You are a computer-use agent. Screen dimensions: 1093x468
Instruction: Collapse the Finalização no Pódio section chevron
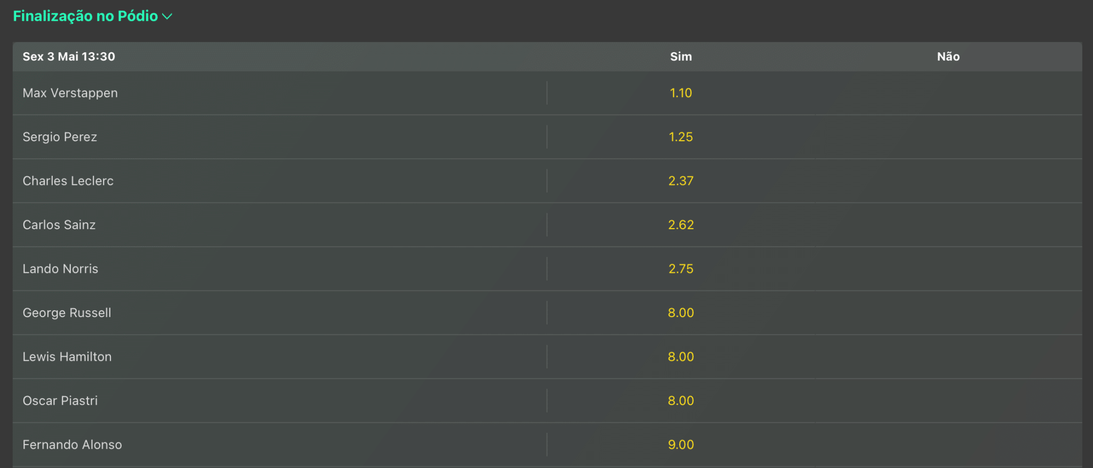tap(167, 17)
